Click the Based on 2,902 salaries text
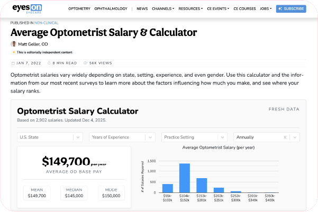 [62, 120]
